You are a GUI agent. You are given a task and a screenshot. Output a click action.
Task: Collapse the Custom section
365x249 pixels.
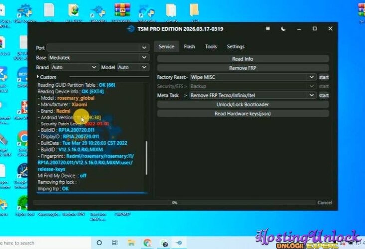coord(38,77)
